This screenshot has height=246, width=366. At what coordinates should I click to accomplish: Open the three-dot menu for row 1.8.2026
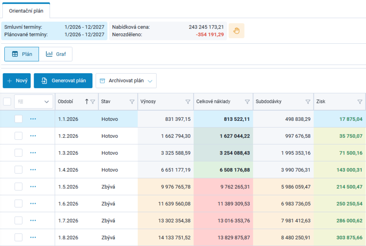[x=33, y=237]
